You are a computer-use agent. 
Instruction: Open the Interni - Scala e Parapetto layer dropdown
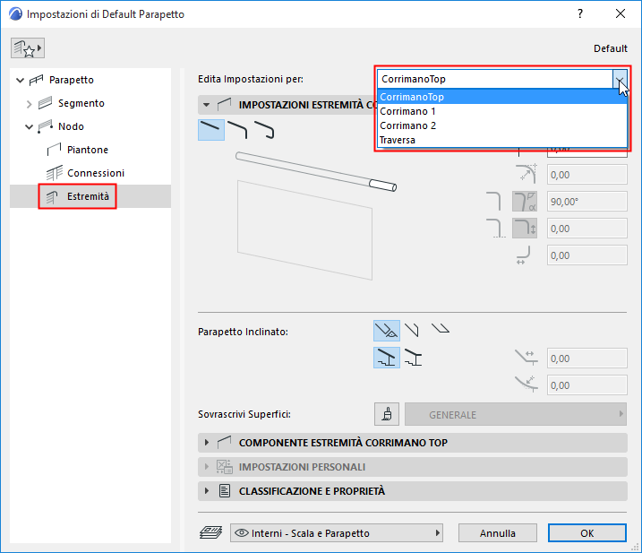tap(337, 533)
